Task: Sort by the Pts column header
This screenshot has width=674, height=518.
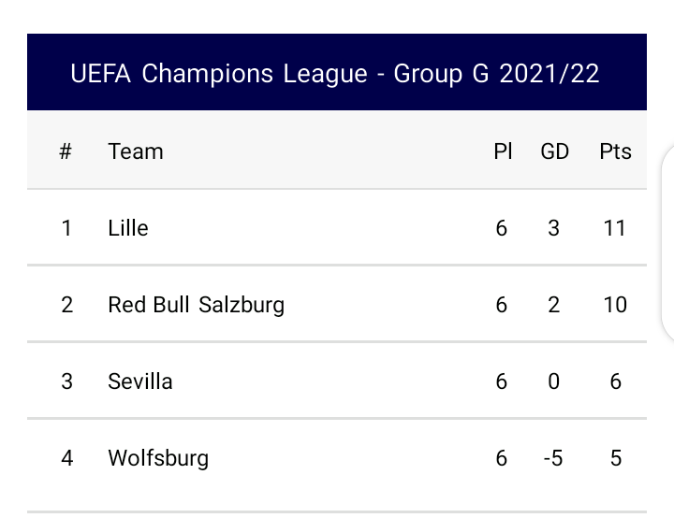Action: coord(615,151)
